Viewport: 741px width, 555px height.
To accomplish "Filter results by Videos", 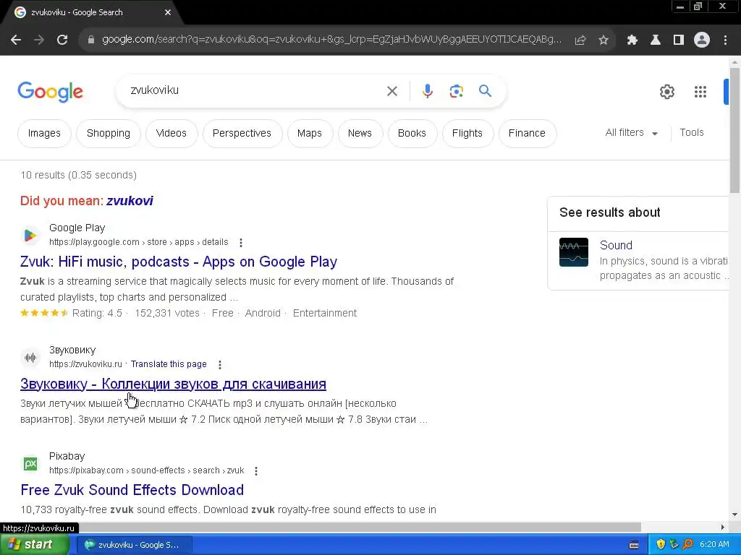I will click(171, 134).
